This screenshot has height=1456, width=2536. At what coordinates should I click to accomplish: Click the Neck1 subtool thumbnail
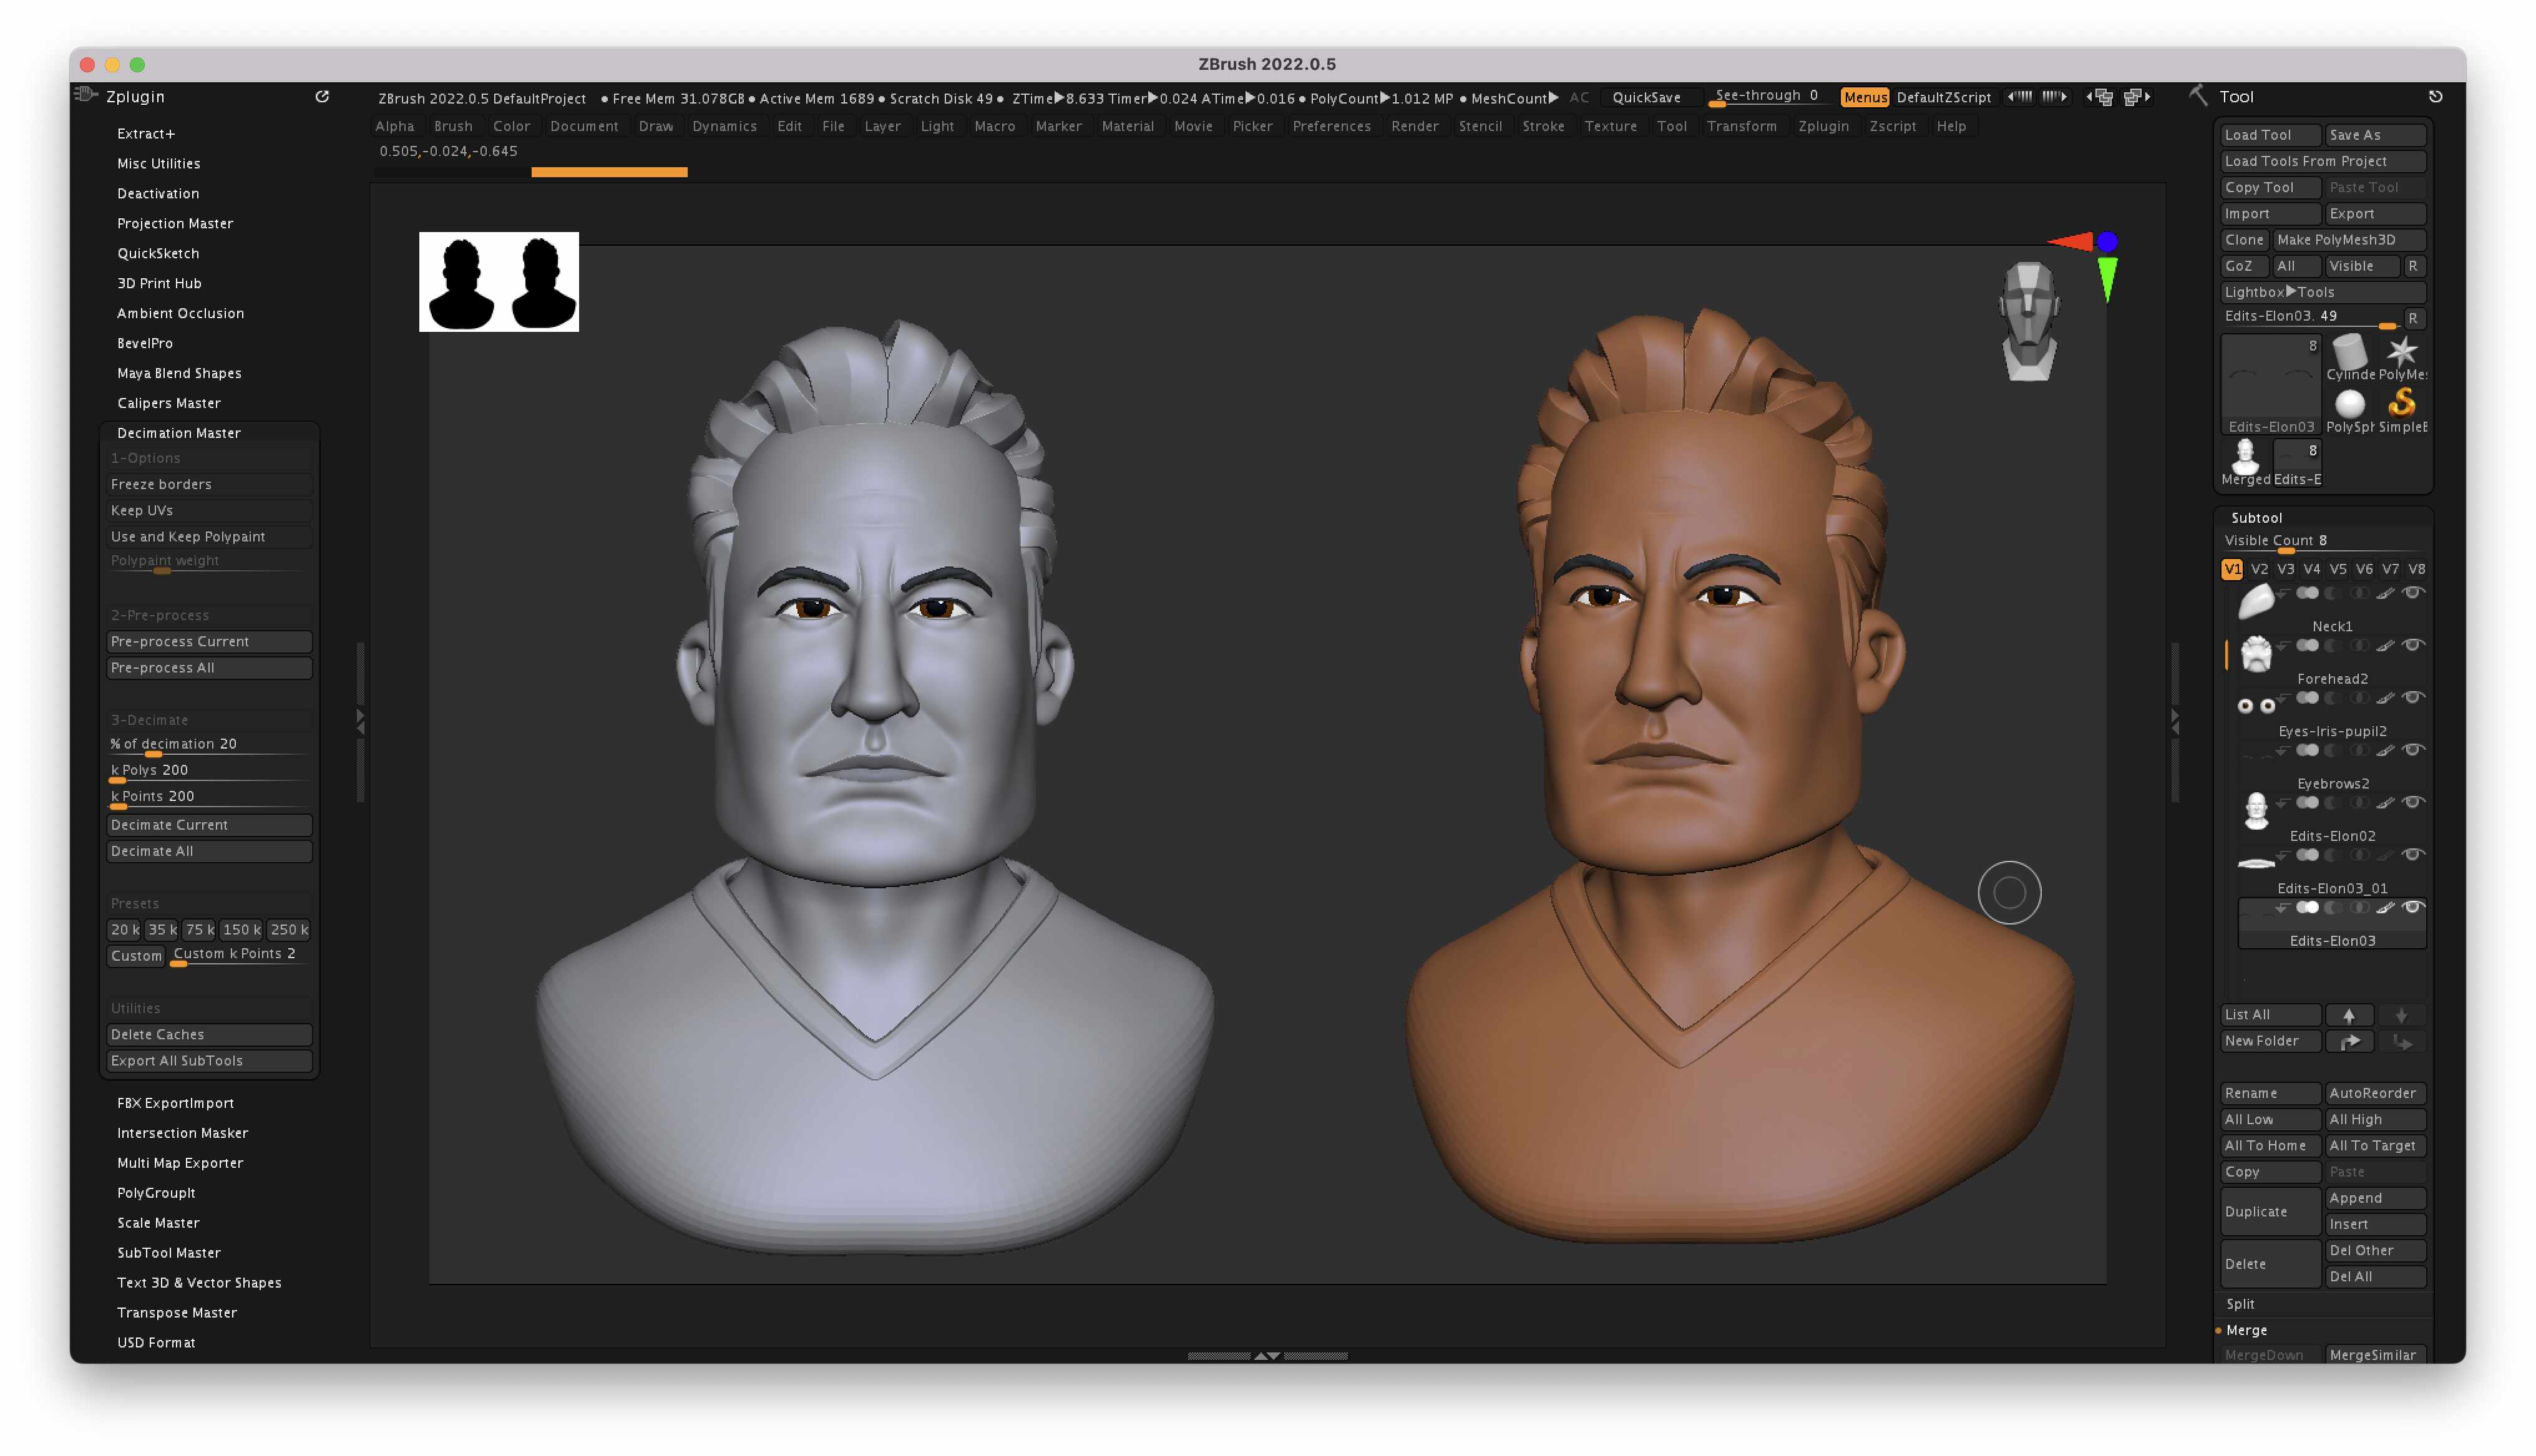pos(2256,601)
